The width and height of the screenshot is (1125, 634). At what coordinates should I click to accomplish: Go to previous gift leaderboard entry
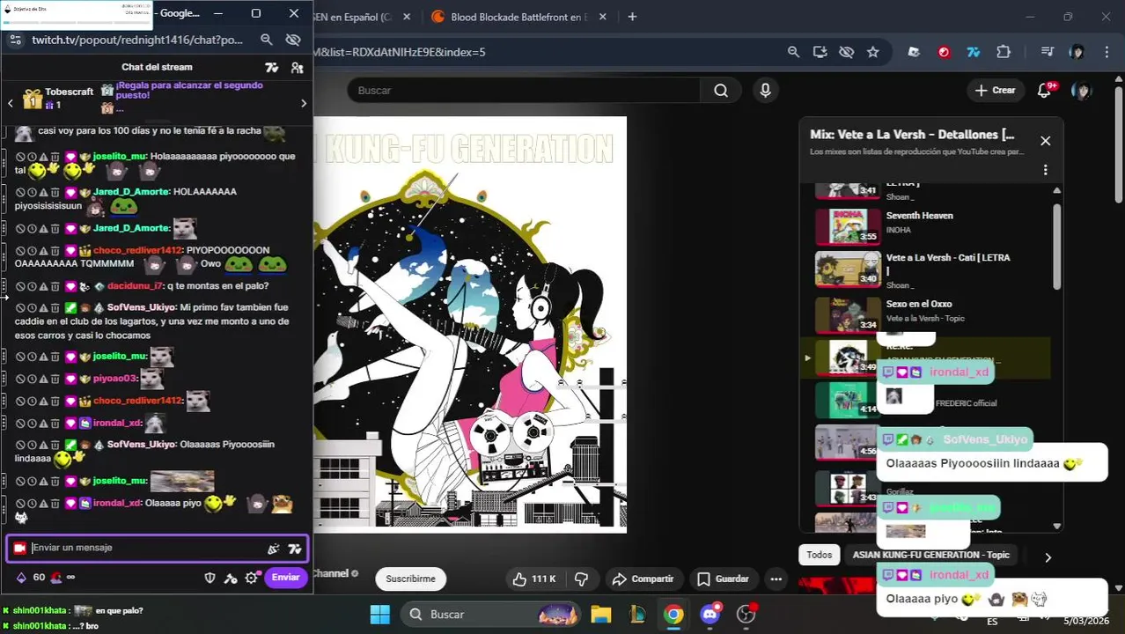[x=11, y=103]
